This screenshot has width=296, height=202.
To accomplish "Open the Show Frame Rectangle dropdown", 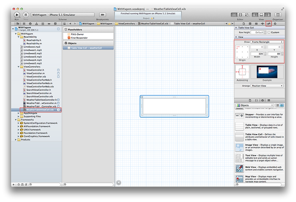I will tap(267, 42).
